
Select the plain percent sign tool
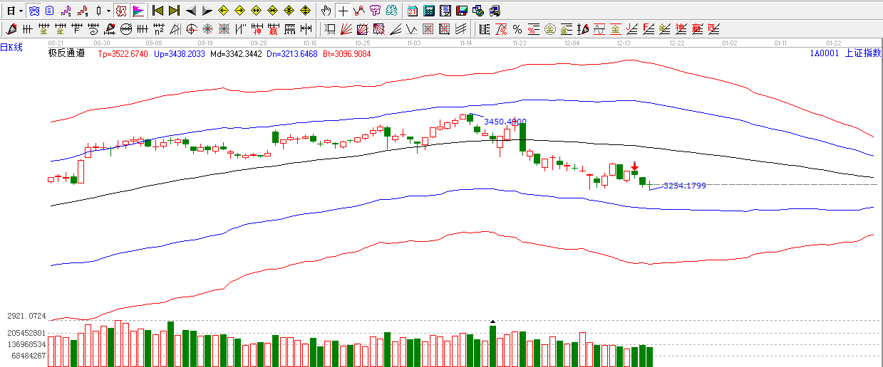tap(517, 29)
